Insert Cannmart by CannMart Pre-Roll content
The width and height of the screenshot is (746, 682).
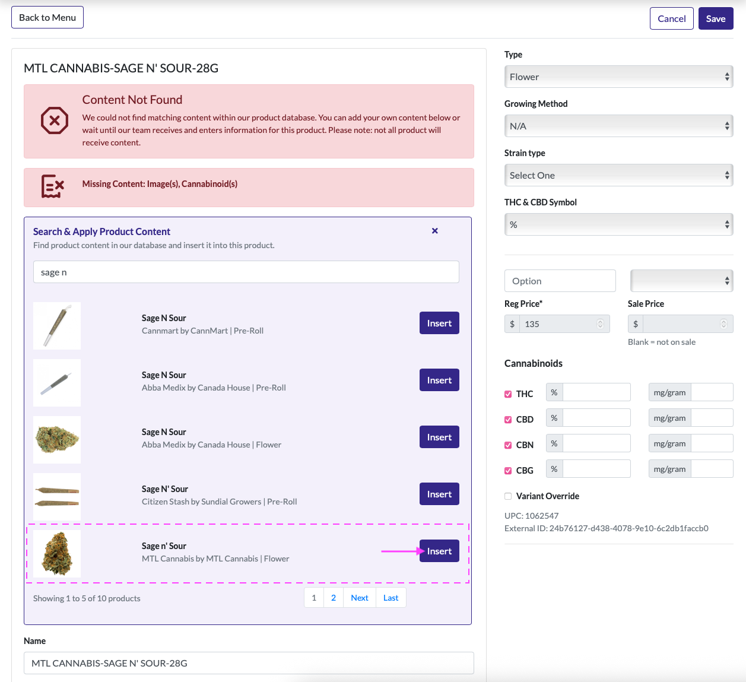pos(439,323)
